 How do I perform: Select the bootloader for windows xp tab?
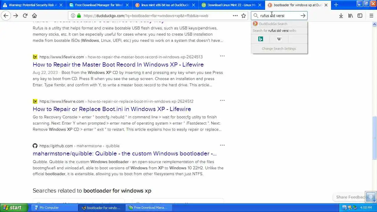(x=298, y=5)
